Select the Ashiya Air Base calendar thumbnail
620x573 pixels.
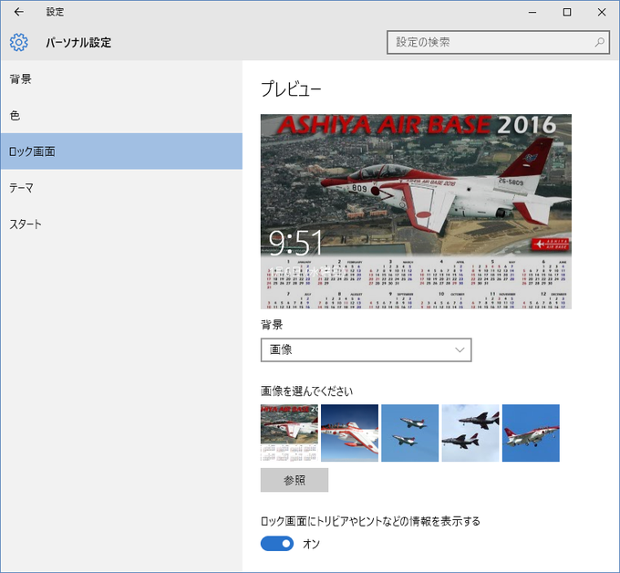coord(289,432)
